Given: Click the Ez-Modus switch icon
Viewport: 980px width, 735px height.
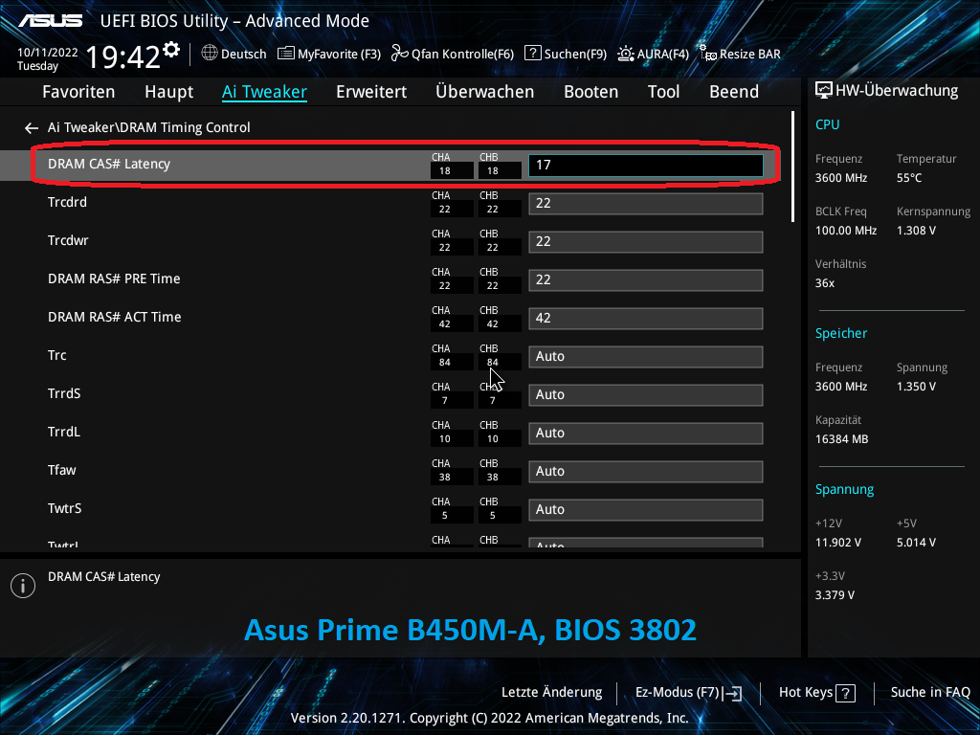Looking at the screenshot, I should [x=733, y=693].
